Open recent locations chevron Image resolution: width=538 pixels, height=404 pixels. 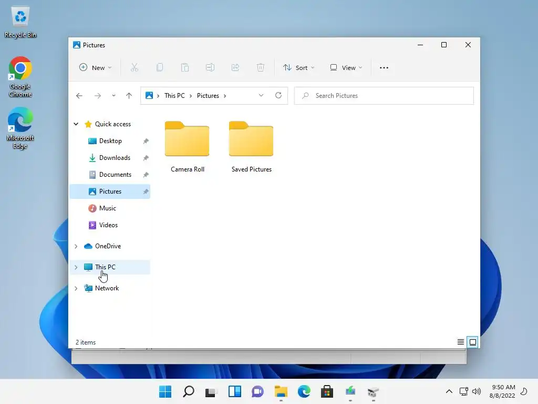[x=113, y=96]
